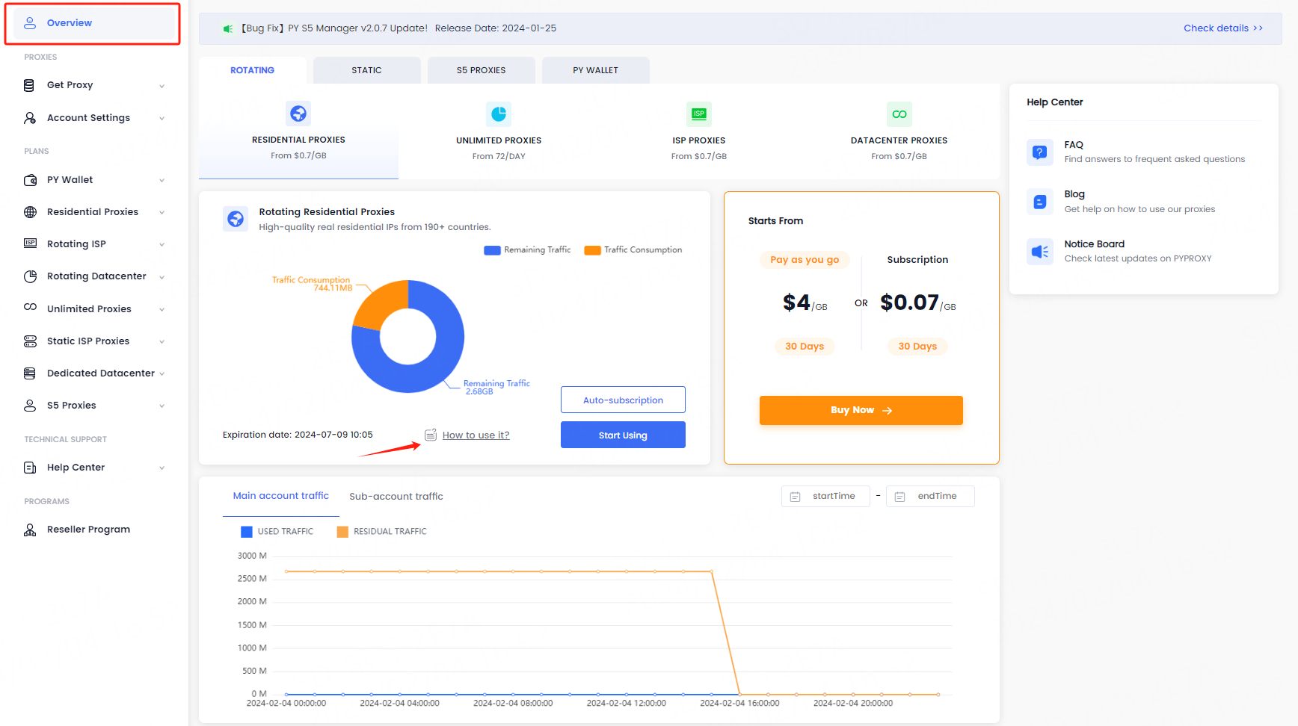Click the endTime date field
1298x726 pixels.
930,497
